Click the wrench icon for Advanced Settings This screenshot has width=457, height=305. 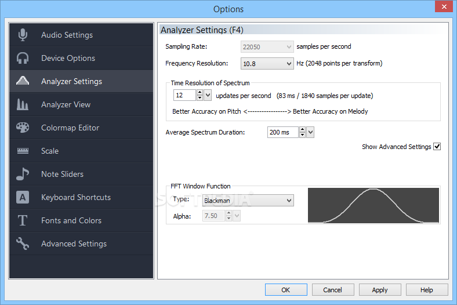[23, 244]
